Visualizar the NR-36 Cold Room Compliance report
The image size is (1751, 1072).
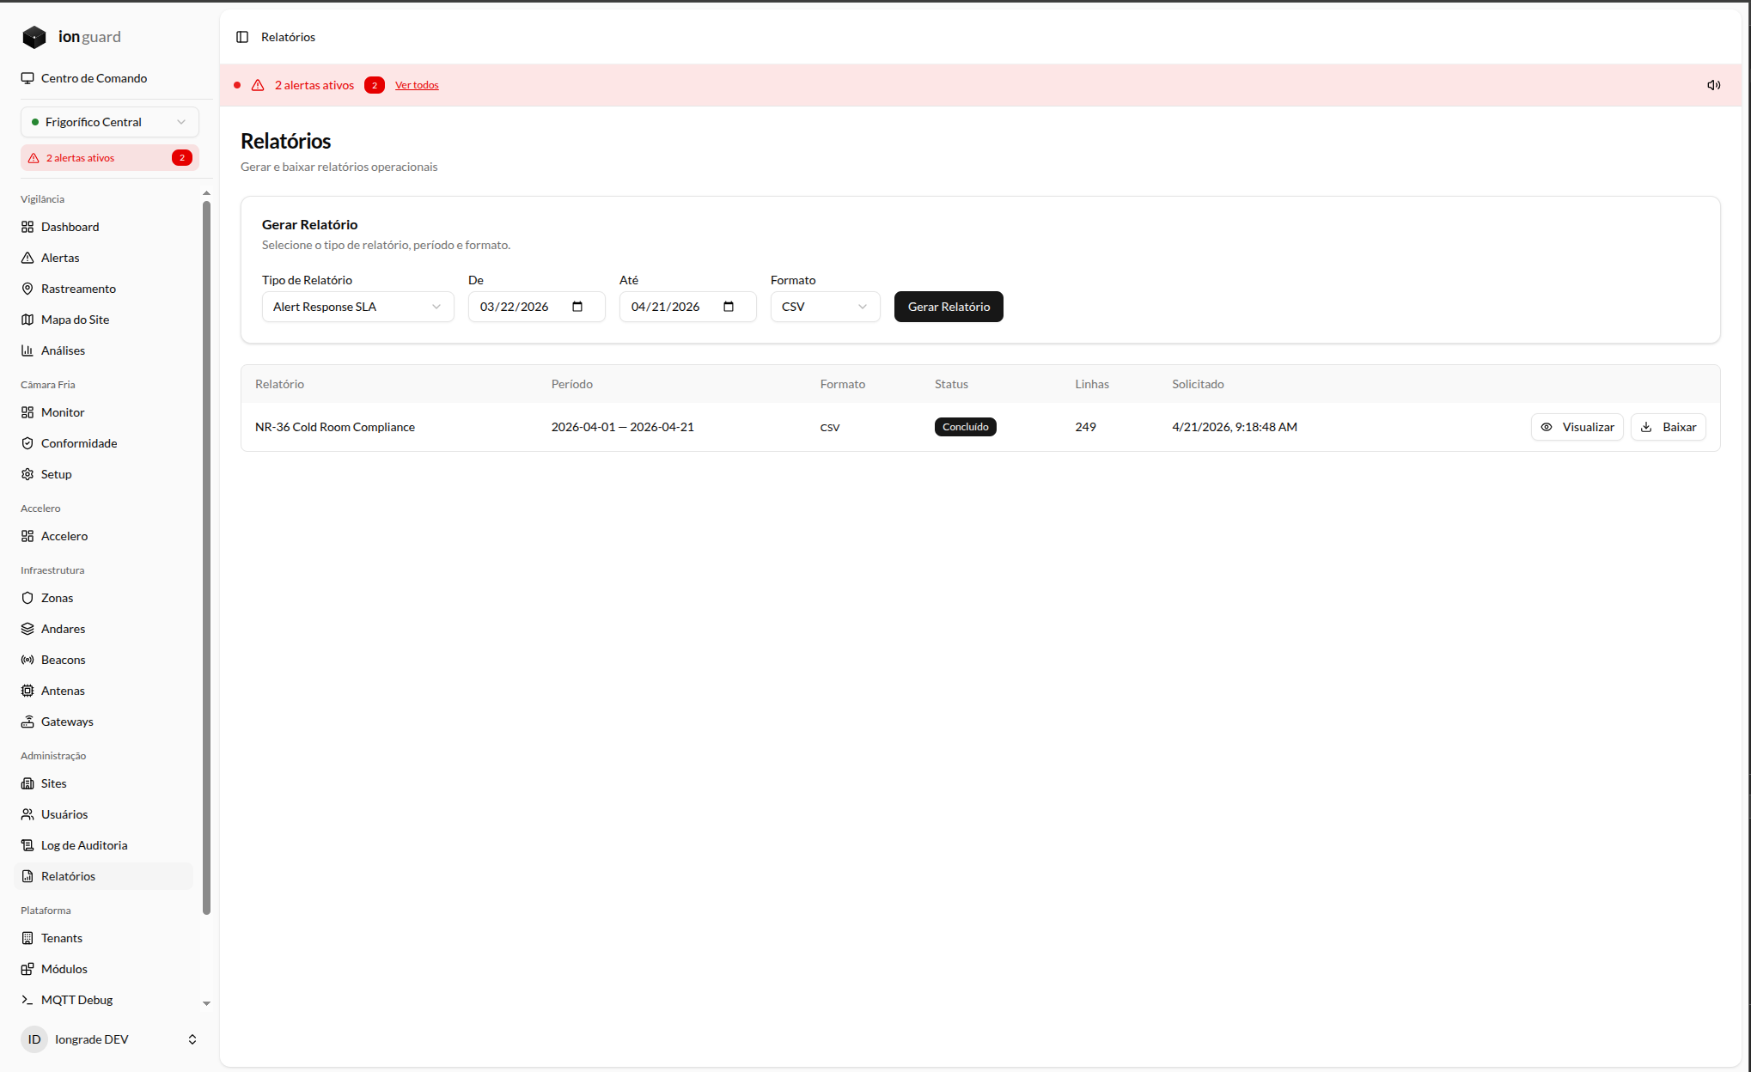tap(1577, 427)
